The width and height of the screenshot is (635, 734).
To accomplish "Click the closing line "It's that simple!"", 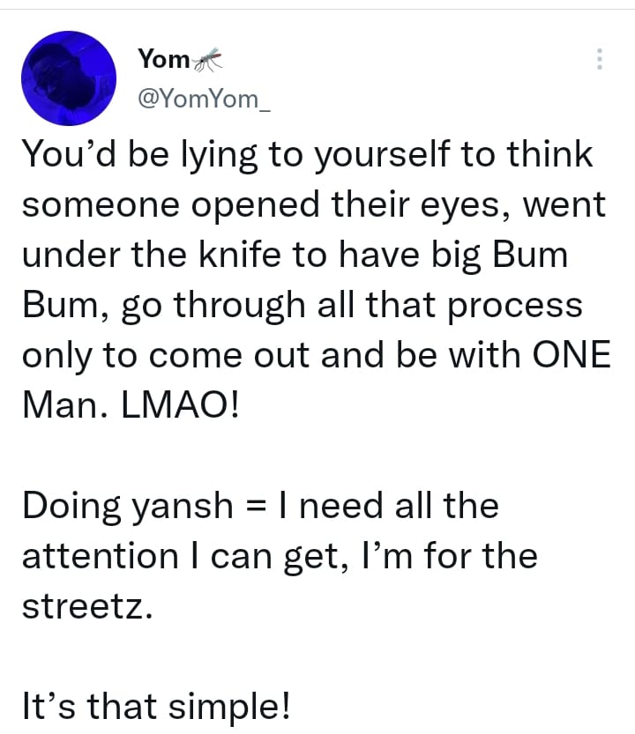I will [157, 707].
